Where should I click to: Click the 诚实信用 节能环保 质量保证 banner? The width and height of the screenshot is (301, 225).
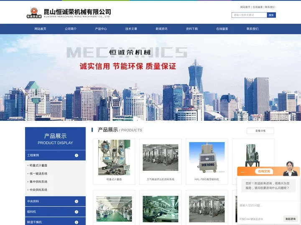pyautogui.click(x=128, y=66)
